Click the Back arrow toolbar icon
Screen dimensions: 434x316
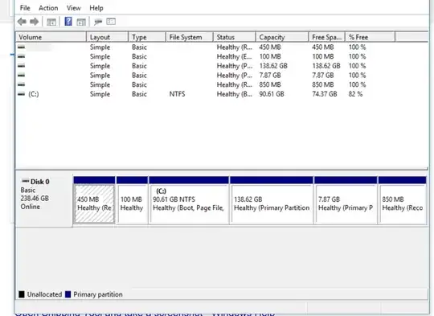pos(22,22)
